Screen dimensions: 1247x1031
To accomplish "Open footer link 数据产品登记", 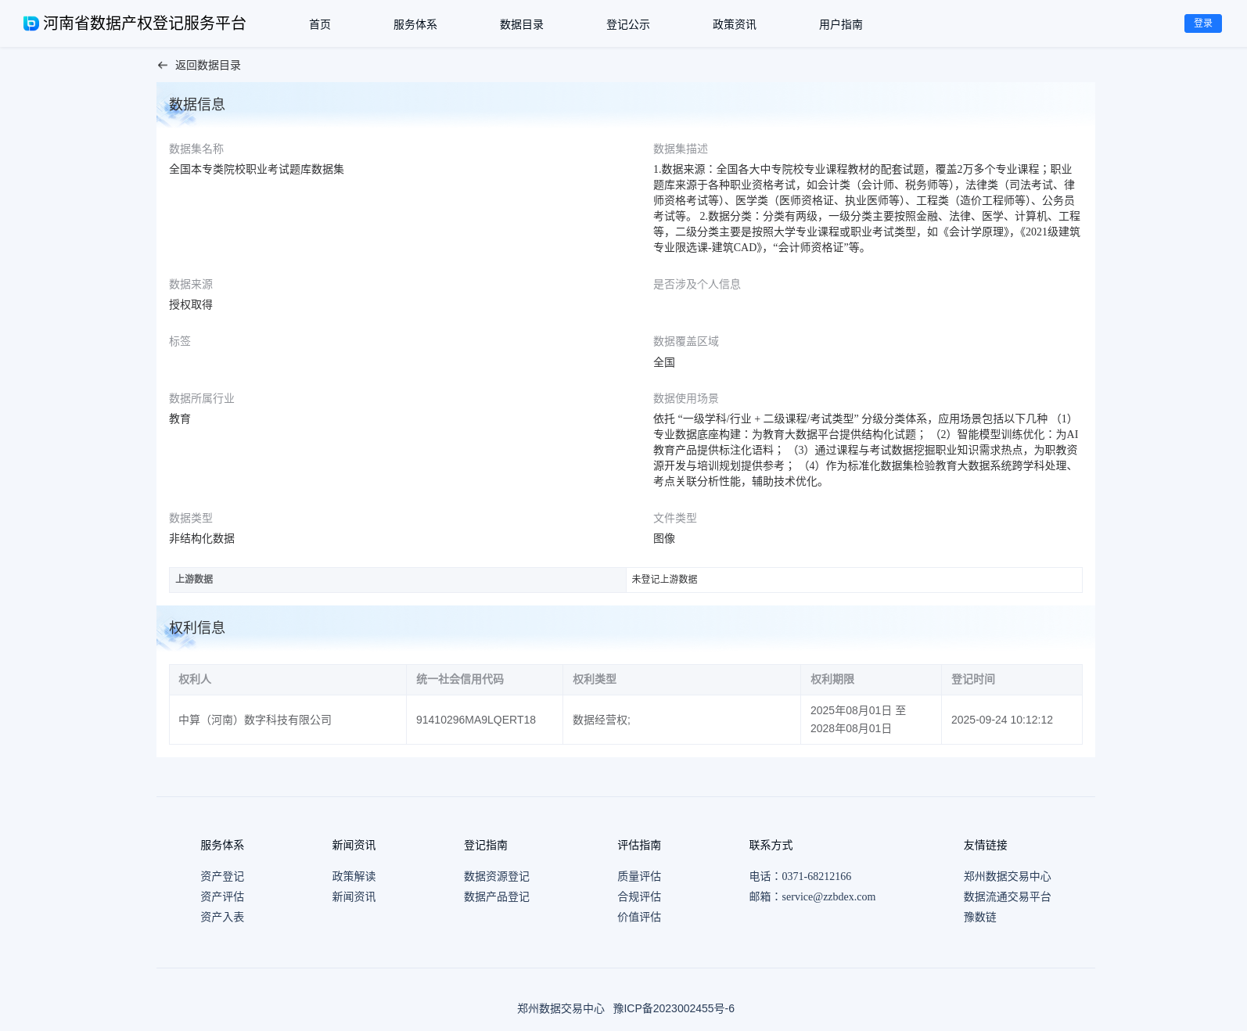I will 497,896.
